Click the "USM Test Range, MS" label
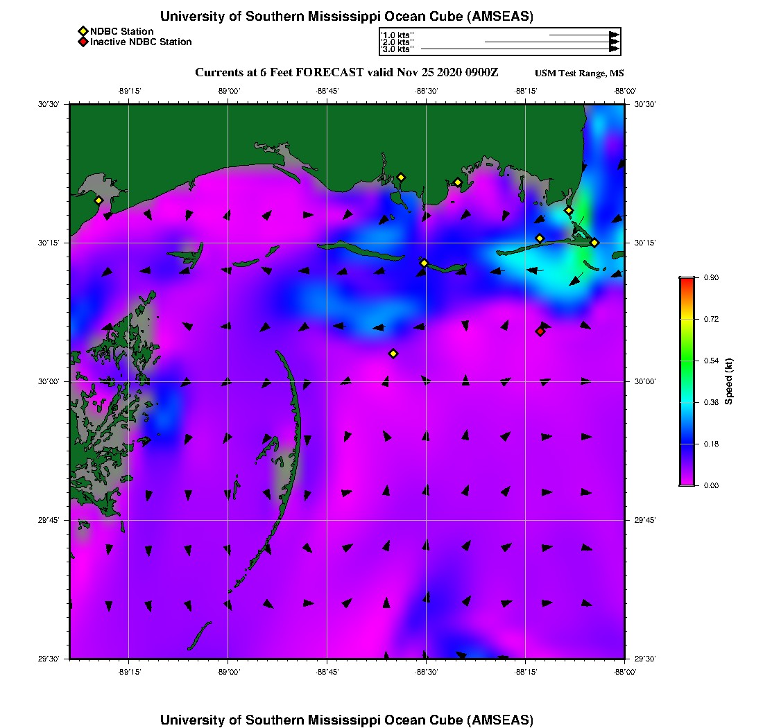Viewport: 763px width, 728px height. tap(579, 73)
